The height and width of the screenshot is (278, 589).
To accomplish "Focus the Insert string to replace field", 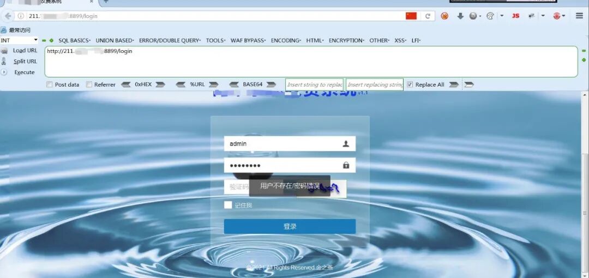I will coord(315,84).
